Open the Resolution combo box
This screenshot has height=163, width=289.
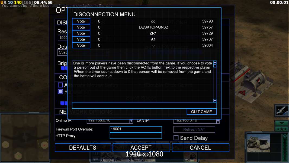62,38
